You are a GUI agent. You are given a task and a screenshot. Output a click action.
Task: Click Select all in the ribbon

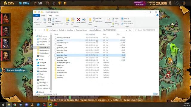click(125, 18)
